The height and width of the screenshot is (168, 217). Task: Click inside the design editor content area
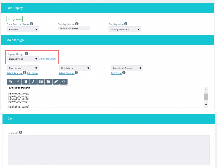coord(105,97)
